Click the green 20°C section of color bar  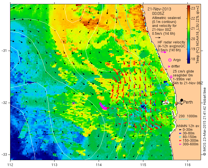(189, 39)
